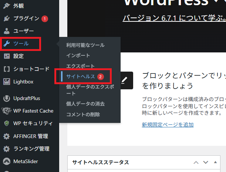Click the ユーザー person icon
This screenshot has height=172, width=226.
(x=6, y=31)
